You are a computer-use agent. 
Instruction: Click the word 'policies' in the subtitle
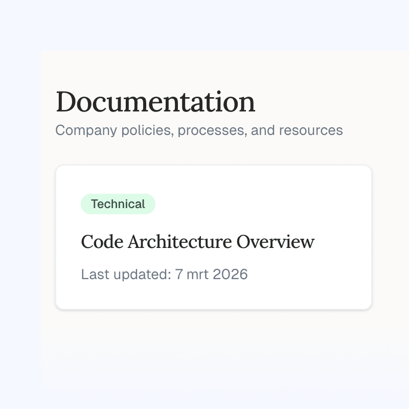148,130
